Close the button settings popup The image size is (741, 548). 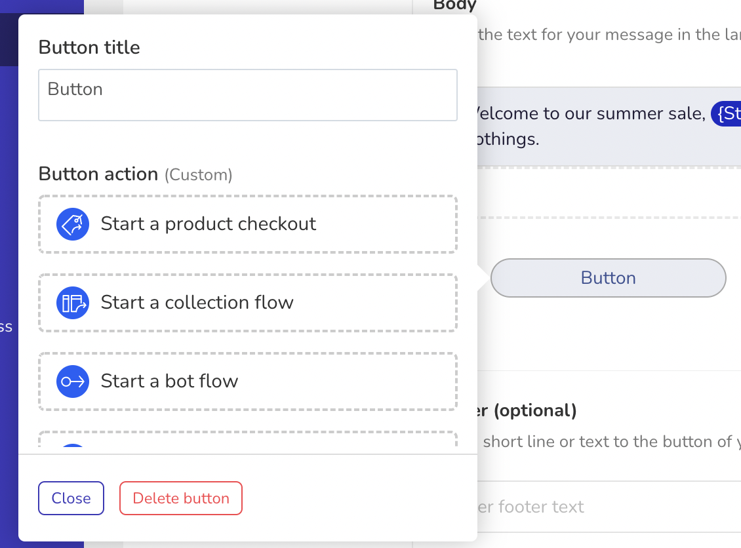point(71,498)
